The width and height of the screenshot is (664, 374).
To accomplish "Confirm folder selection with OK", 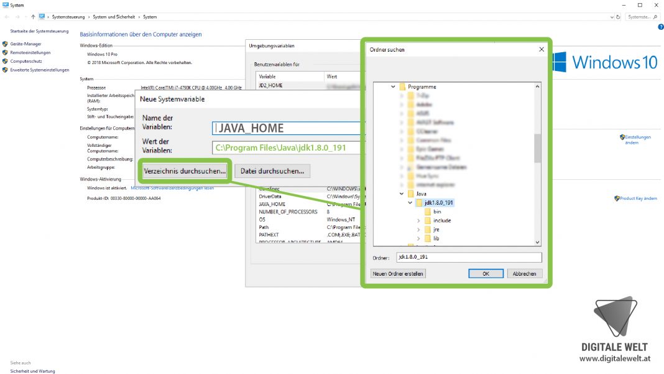I will point(486,274).
